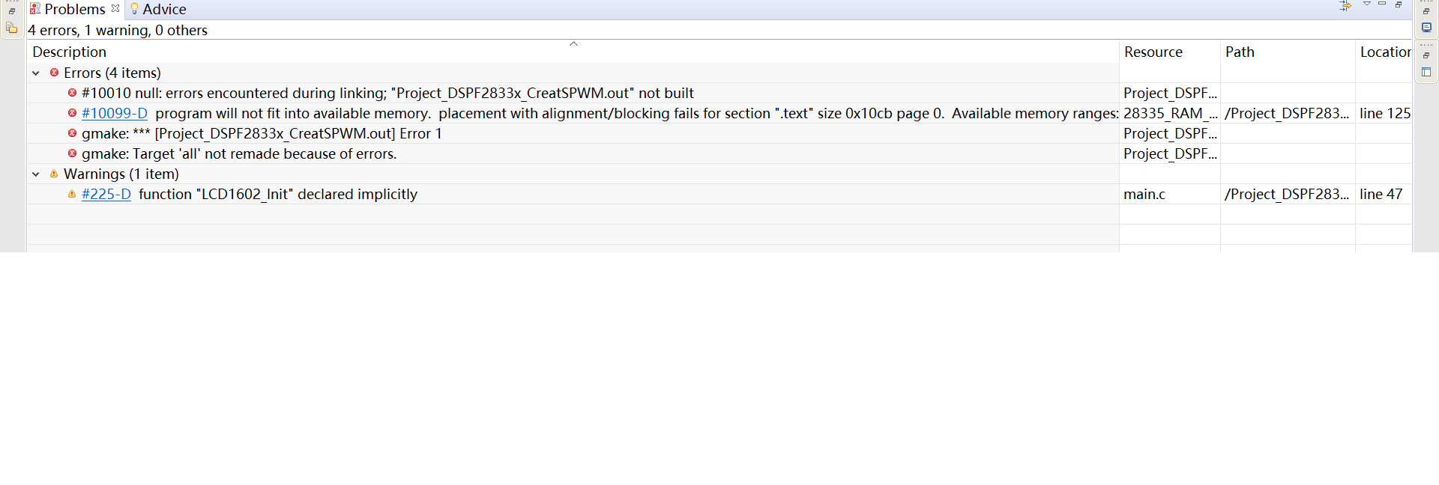1439x485 pixels.
Task: Click the Path column header
Action: [1240, 52]
